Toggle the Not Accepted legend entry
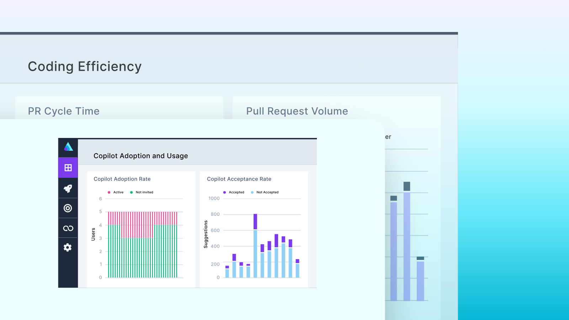 point(267,192)
